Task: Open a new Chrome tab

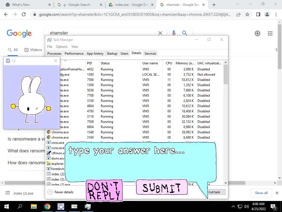Action: coord(214,5)
